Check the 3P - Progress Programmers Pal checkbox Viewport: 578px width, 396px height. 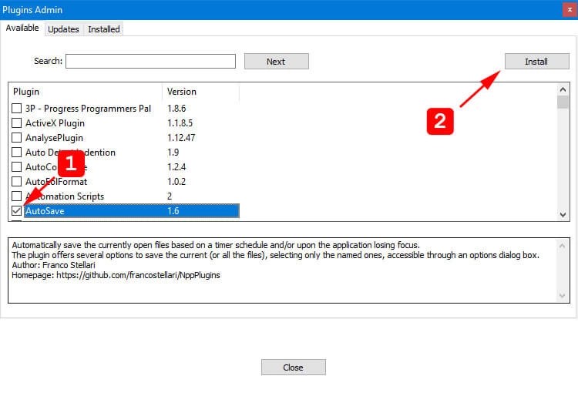(x=17, y=109)
